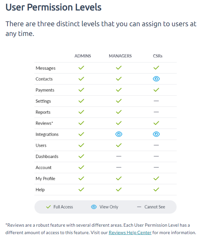The width and height of the screenshot is (204, 238).
Task: Click the ADMINS column header
Action: (82, 56)
